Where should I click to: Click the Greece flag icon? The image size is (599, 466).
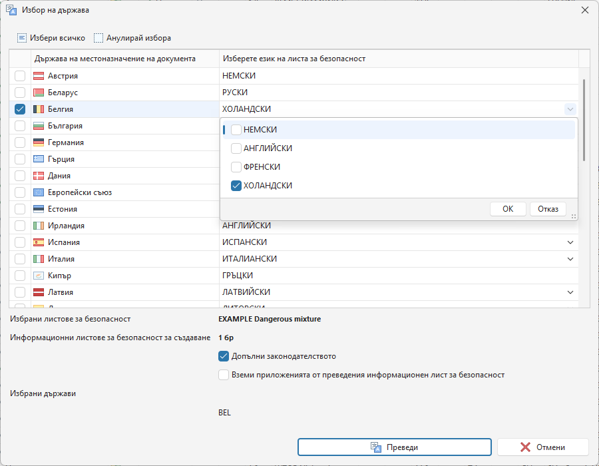(39, 159)
